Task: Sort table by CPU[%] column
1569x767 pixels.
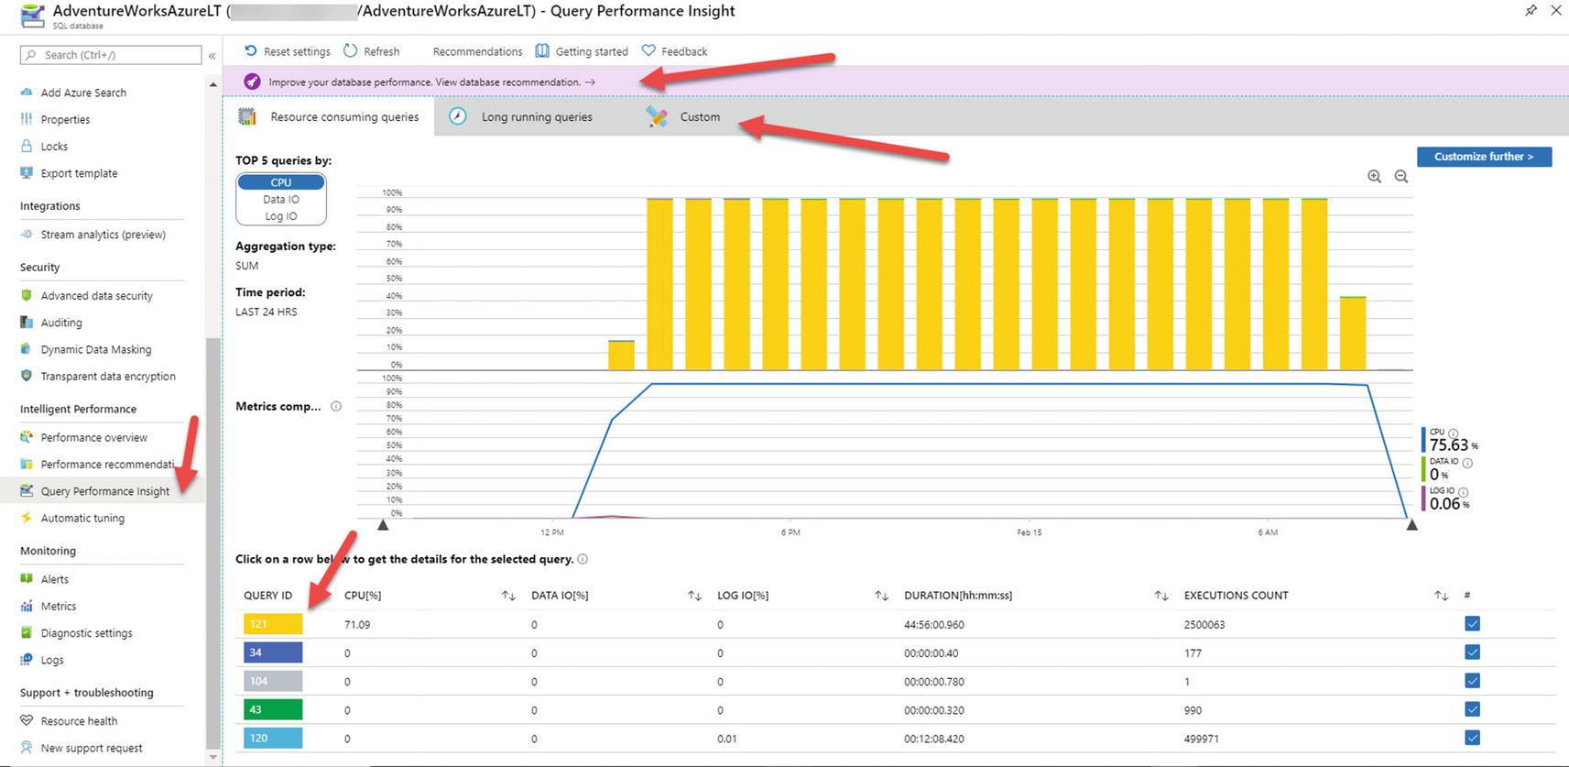Action: (508, 596)
